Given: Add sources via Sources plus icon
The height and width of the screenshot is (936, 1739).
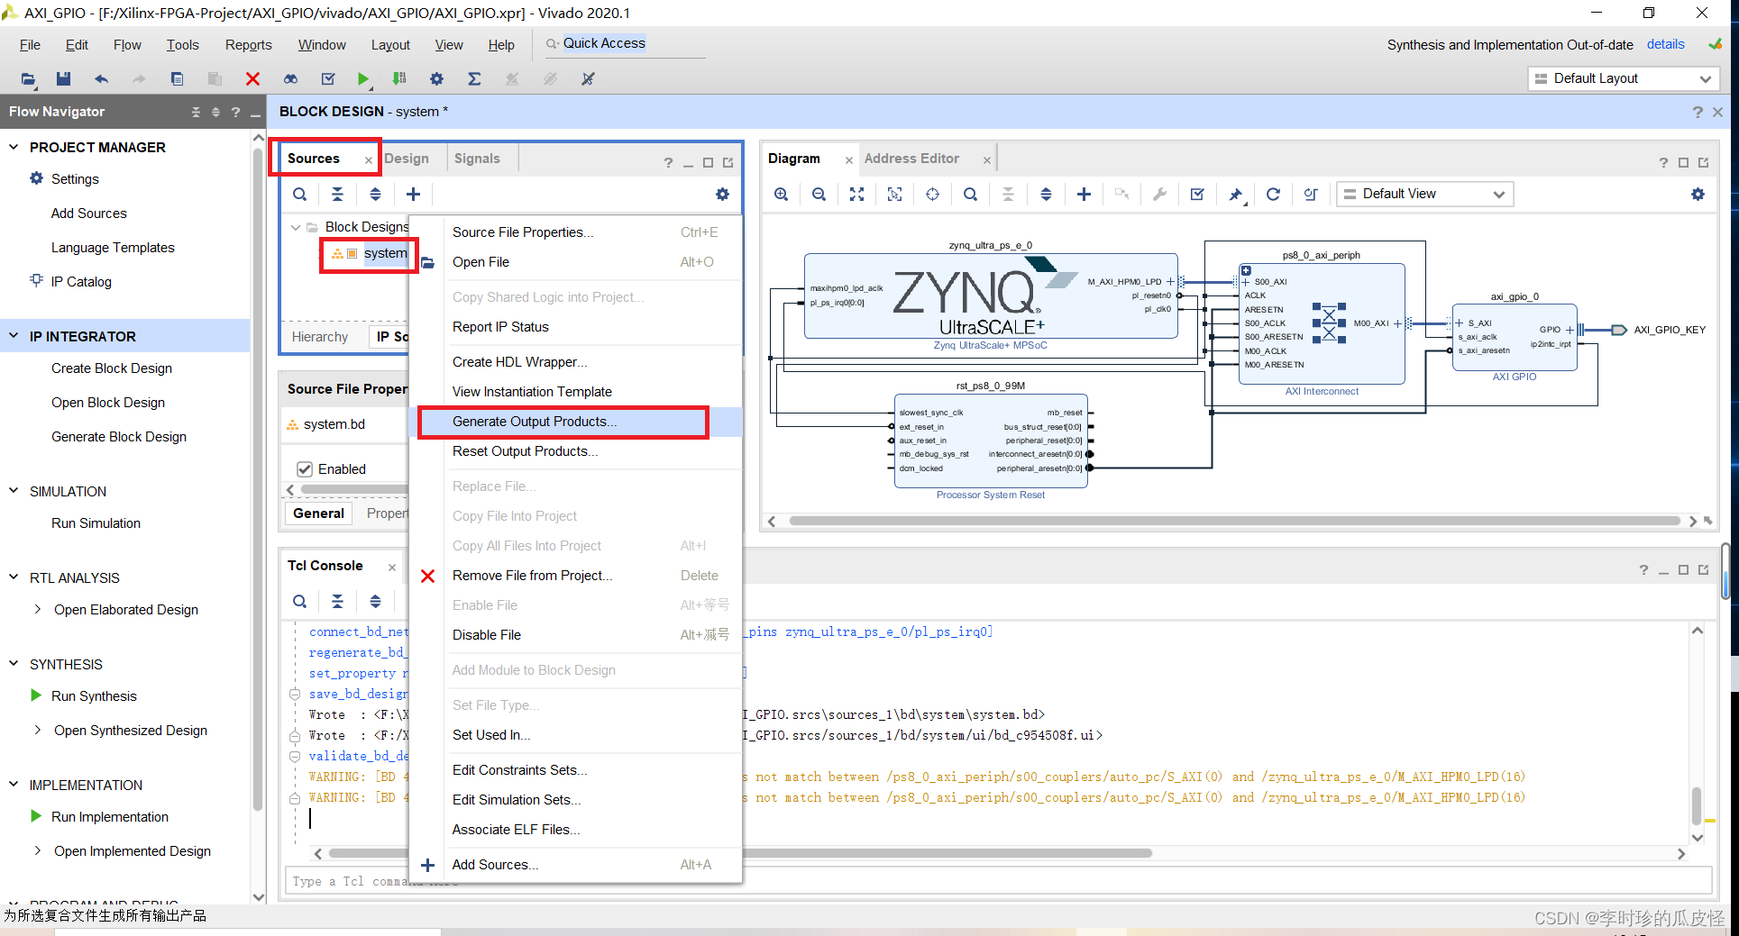Looking at the screenshot, I should coord(413,195).
